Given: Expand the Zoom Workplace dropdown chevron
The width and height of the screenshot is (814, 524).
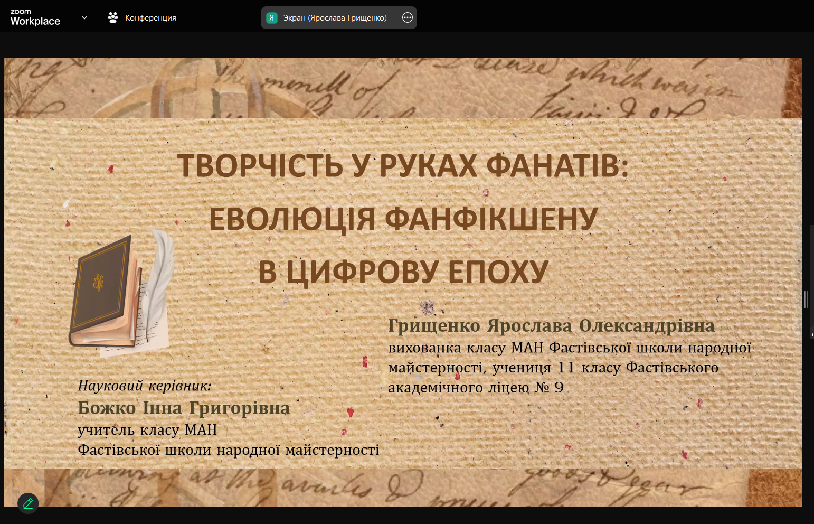Looking at the screenshot, I should (84, 18).
